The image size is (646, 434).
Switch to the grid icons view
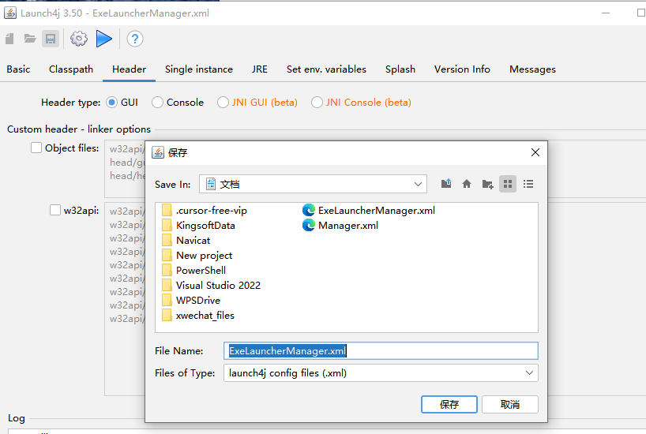(508, 184)
